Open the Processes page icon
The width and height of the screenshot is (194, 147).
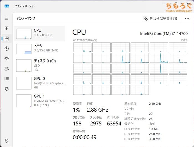[6, 28]
